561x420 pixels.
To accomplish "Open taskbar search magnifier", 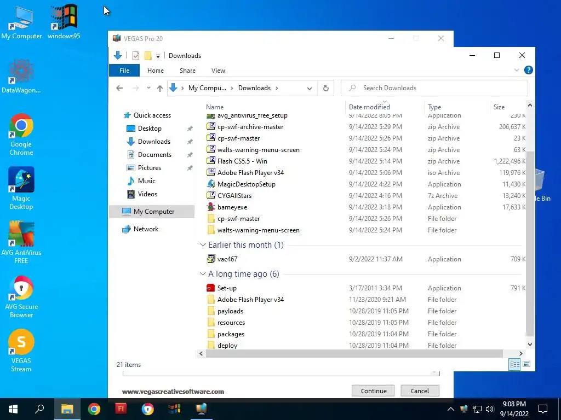I will point(39,409).
